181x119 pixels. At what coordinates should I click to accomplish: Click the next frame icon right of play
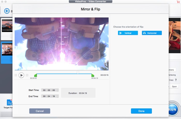(27, 75)
